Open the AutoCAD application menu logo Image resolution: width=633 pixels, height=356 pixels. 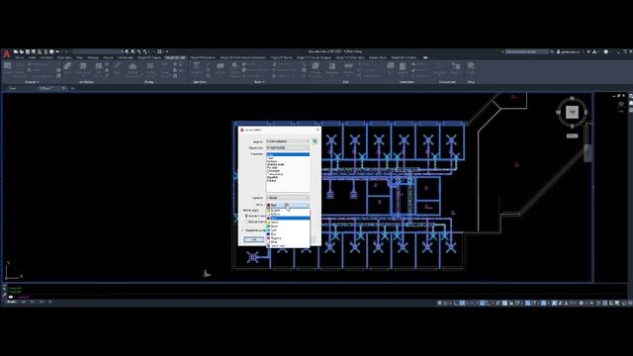coord(7,53)
